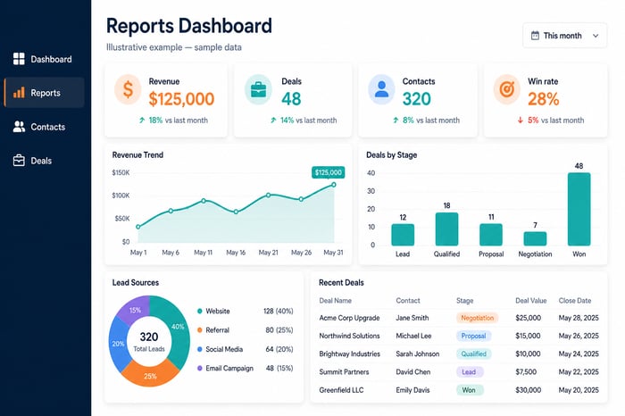Click the 25% orange donut segment
Viewport: 625px width, 416px height.
(150, 376)
